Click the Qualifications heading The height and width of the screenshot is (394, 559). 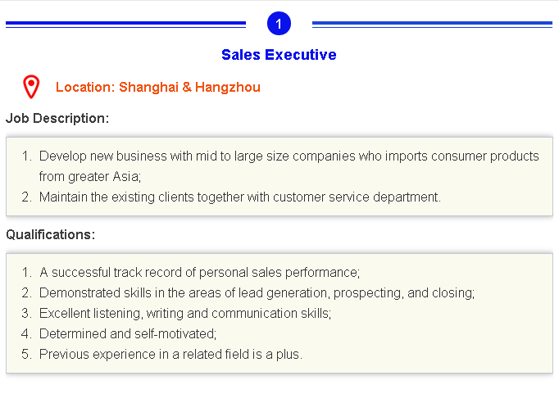tap(51, 234)
